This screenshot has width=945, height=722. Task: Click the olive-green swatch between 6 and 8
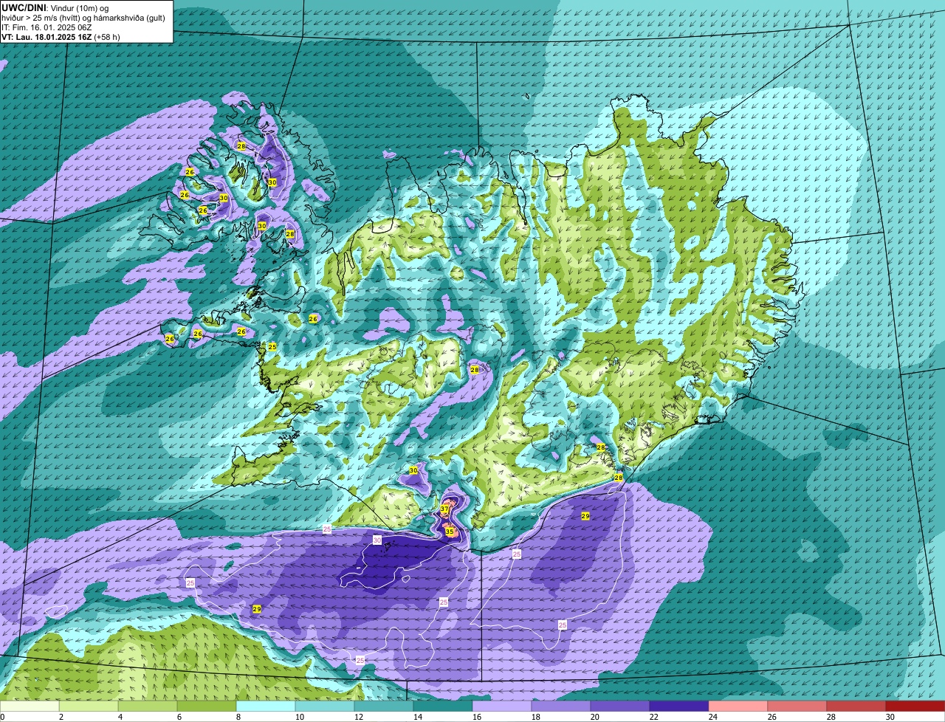(207, 706)
